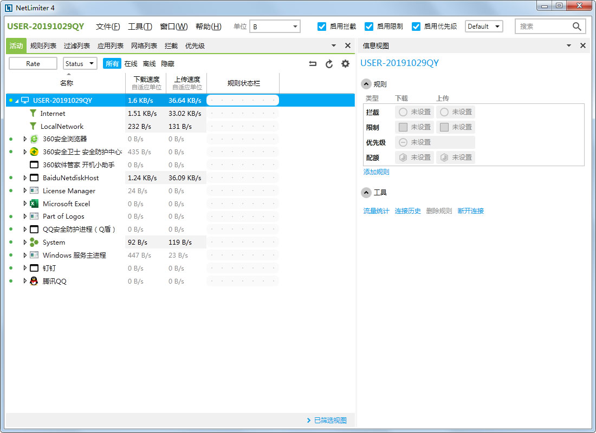Click the 流量统计 link

click(x=376, y=211)
